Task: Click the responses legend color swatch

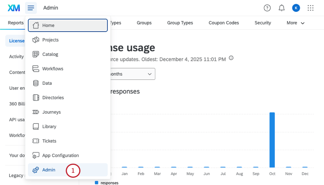Action: [96, 183]
